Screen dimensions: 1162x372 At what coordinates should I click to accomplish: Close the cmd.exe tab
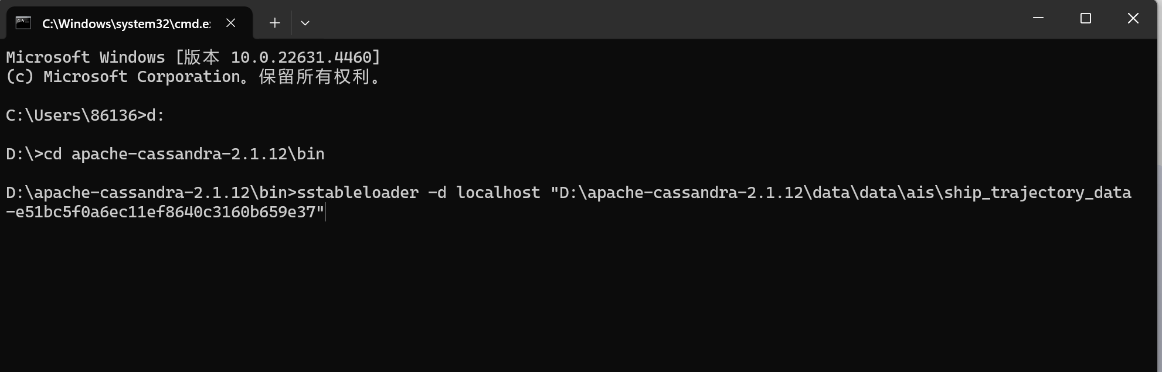pos(231,23)
